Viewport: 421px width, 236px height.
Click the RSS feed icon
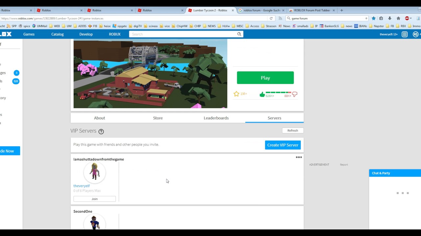pos(280,18)
